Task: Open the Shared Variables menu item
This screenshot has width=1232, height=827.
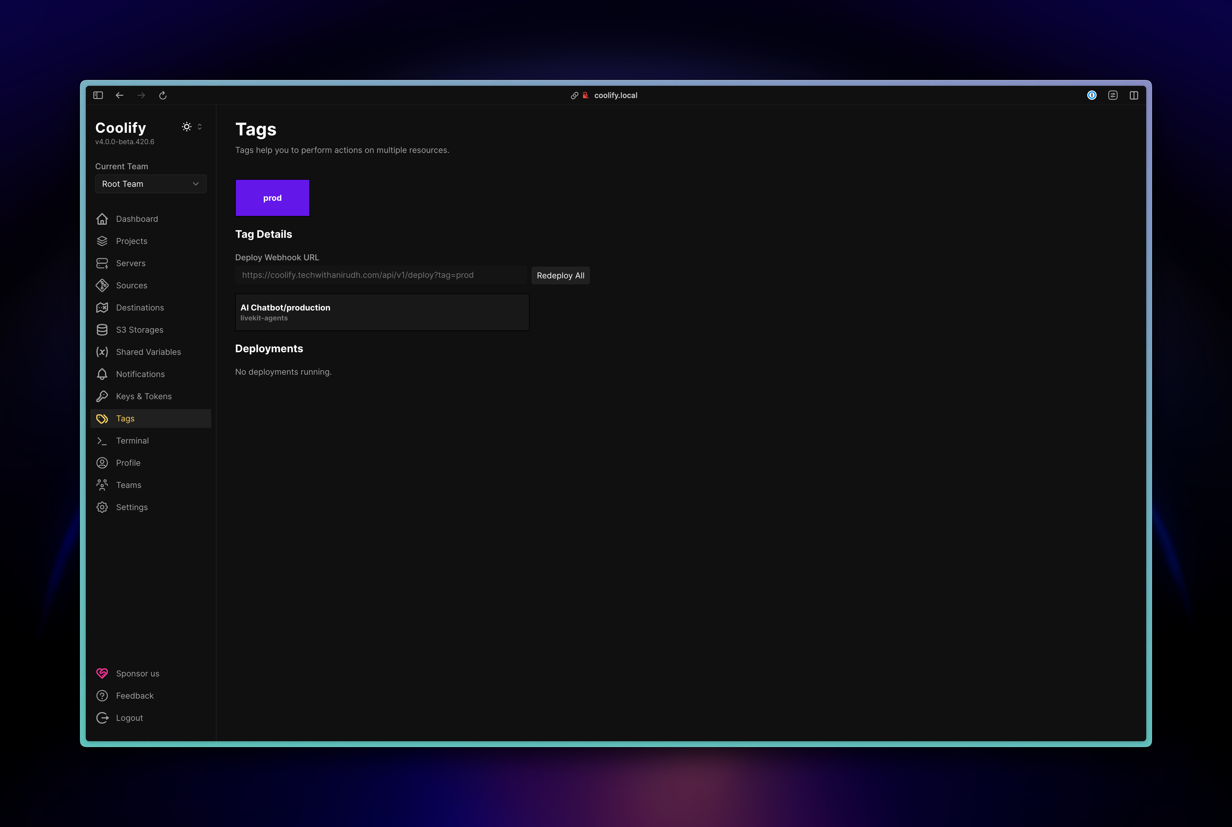Action: (x=148, y=352)
